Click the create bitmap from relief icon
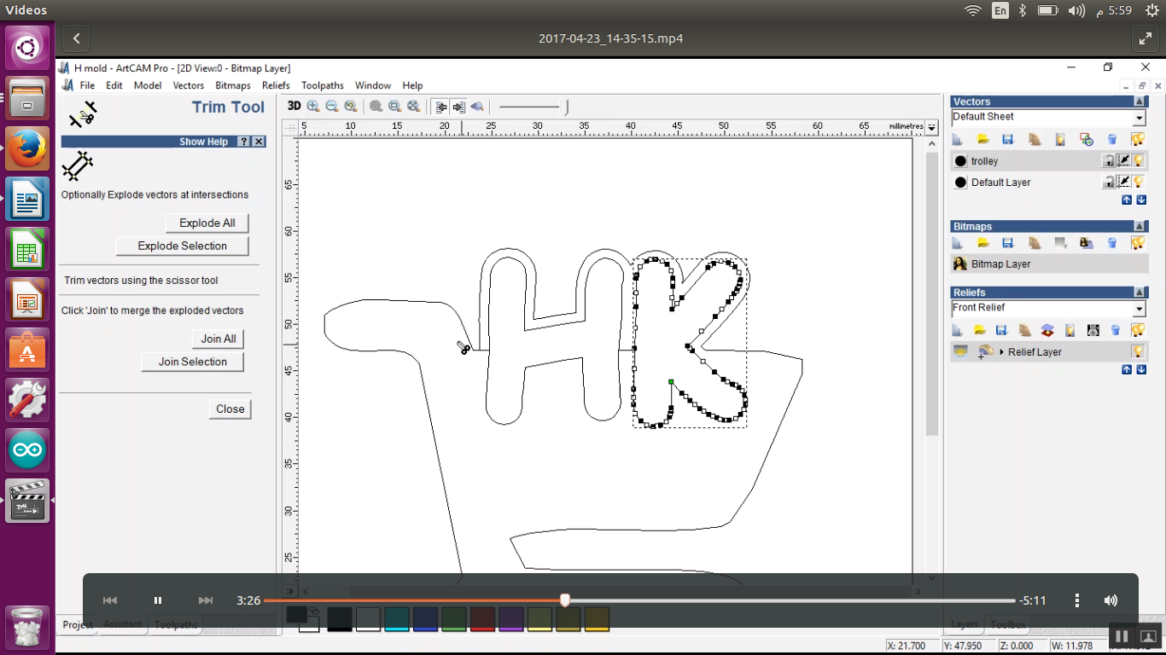The image size is (1166, 655). tap(1093, 330)
